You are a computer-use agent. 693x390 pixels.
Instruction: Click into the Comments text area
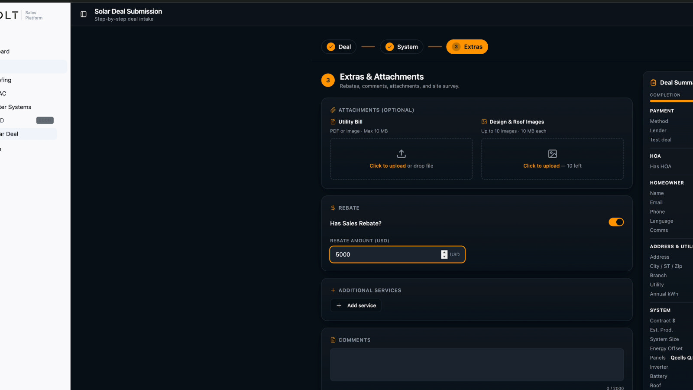(x=477, y=365)
